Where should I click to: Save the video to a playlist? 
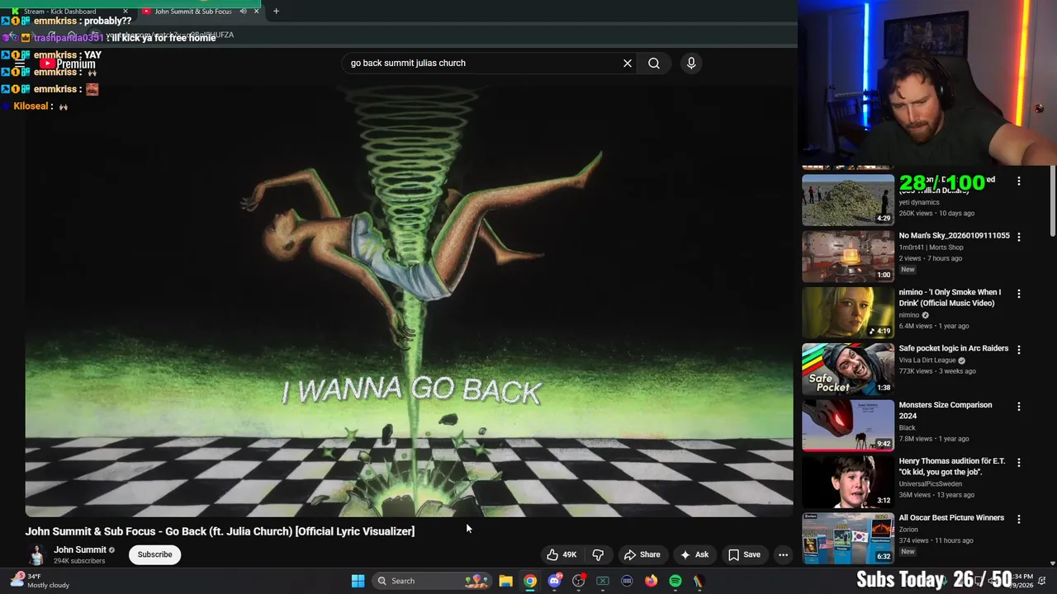(744, 554)
